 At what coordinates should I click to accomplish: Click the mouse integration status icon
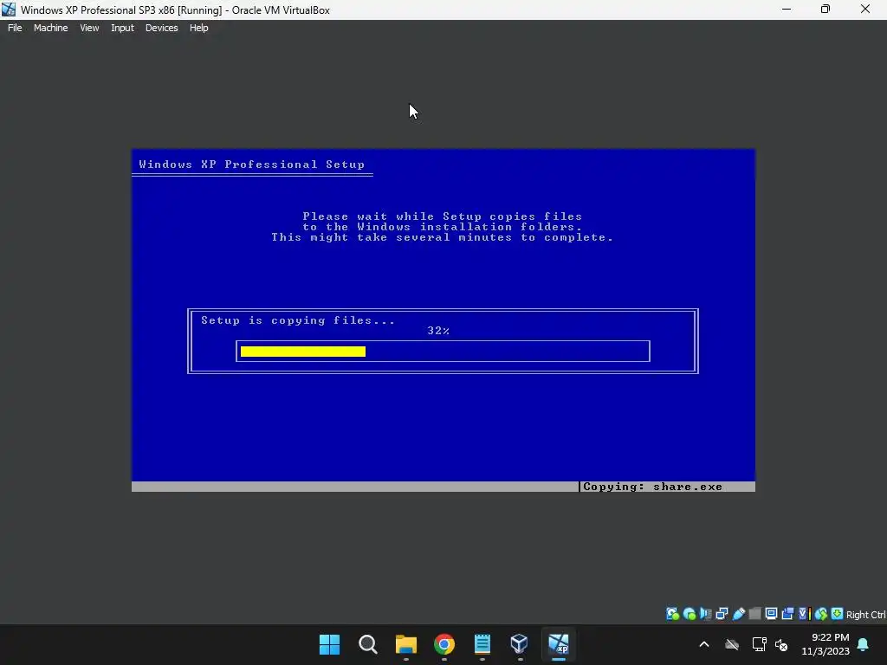click(x=821, y=614)
